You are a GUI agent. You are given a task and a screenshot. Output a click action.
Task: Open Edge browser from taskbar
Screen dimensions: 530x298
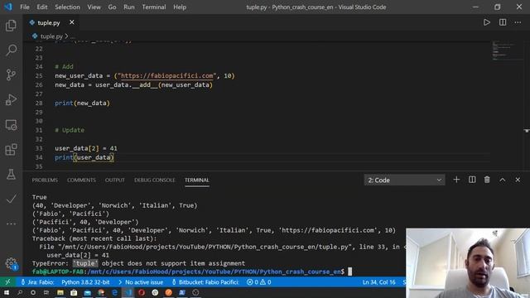(114, 292)
